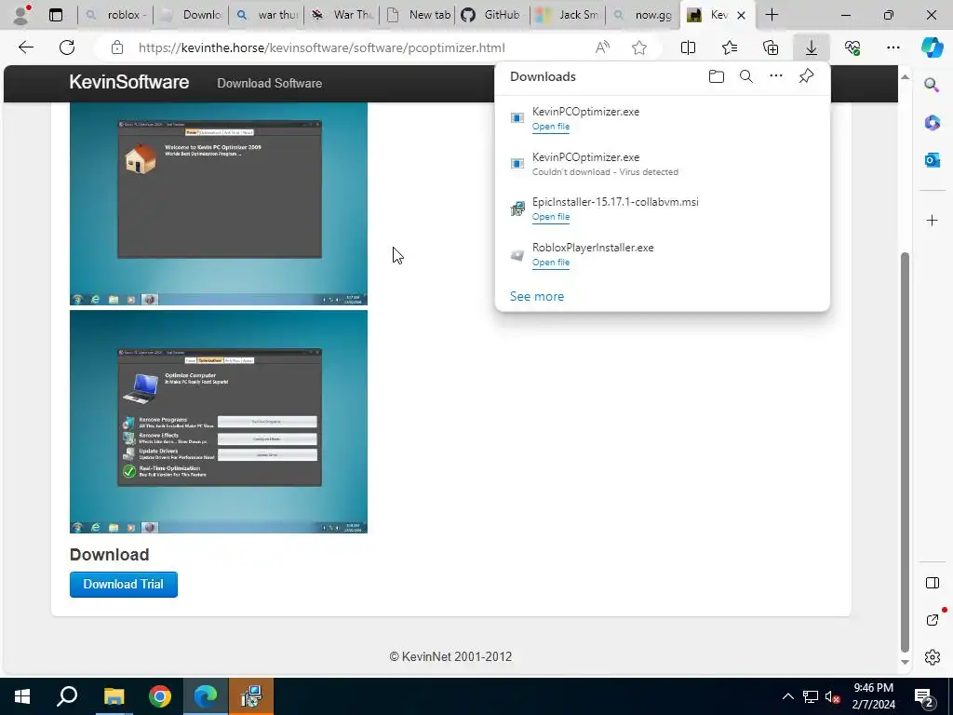The image size is (953, 715).
Task: Open Collections icon in toolbar
Action: pos(770,47)
